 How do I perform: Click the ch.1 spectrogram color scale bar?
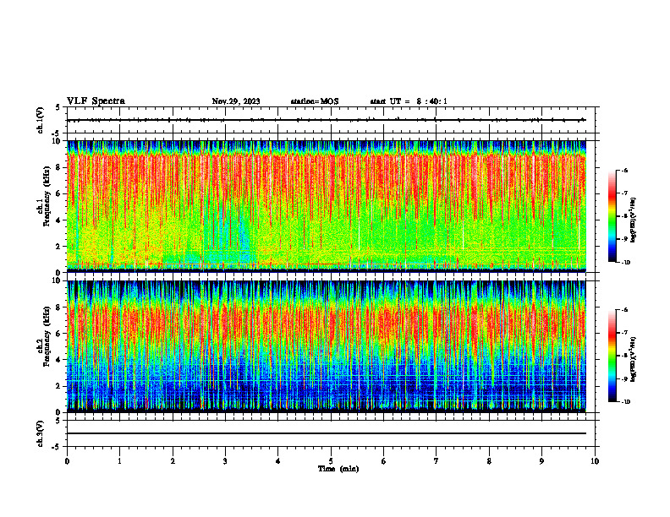pos(612,216)
